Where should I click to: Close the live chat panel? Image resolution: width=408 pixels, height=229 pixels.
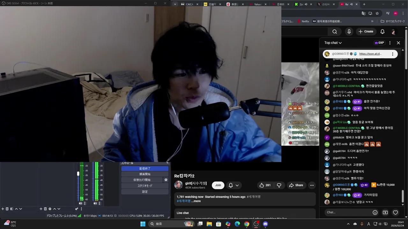[x=398, y=43]
